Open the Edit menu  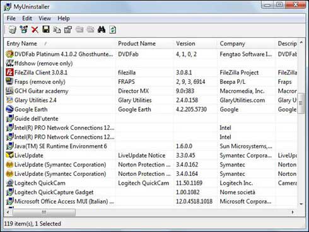click(27, 18)
